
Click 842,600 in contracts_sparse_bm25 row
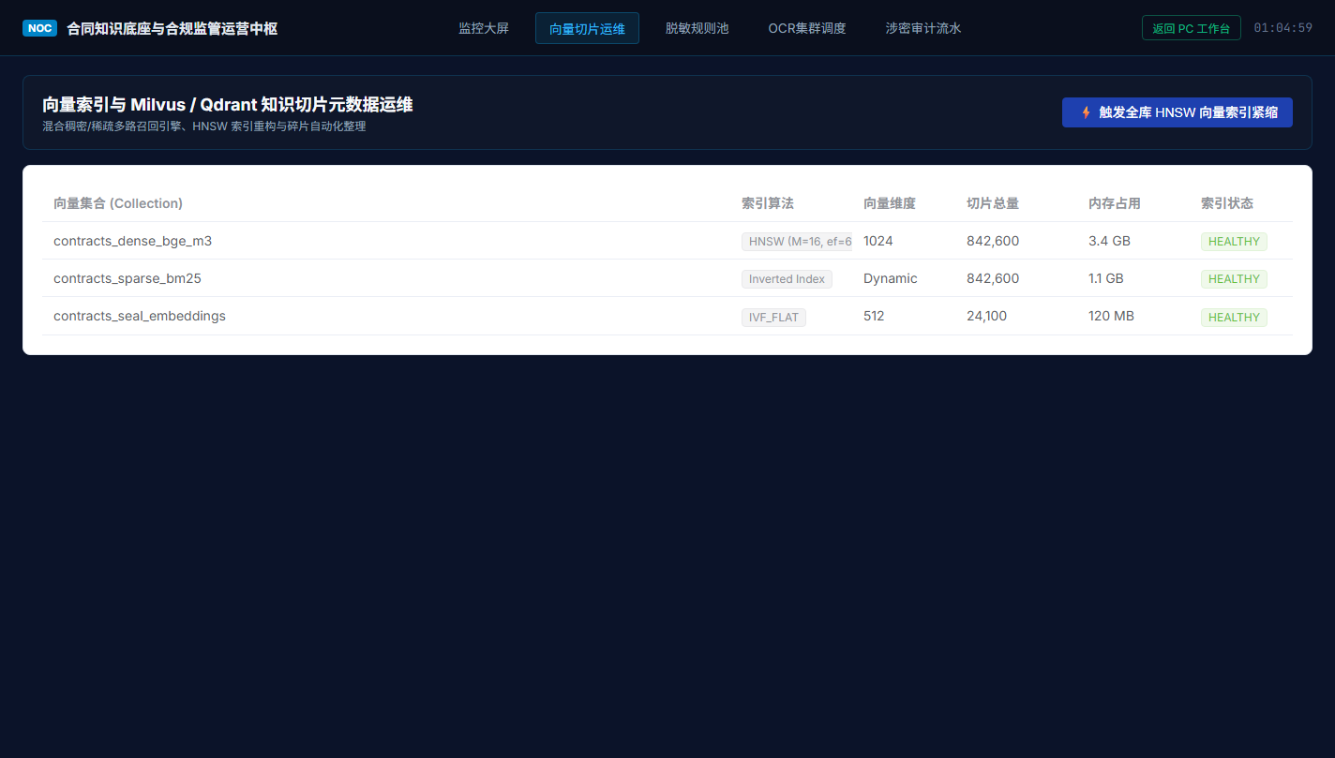993,278
